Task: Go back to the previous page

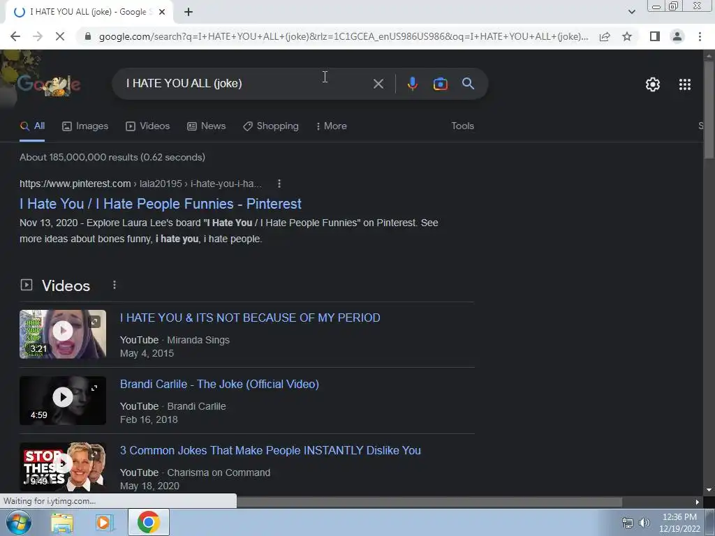Action: click(15, 36)
